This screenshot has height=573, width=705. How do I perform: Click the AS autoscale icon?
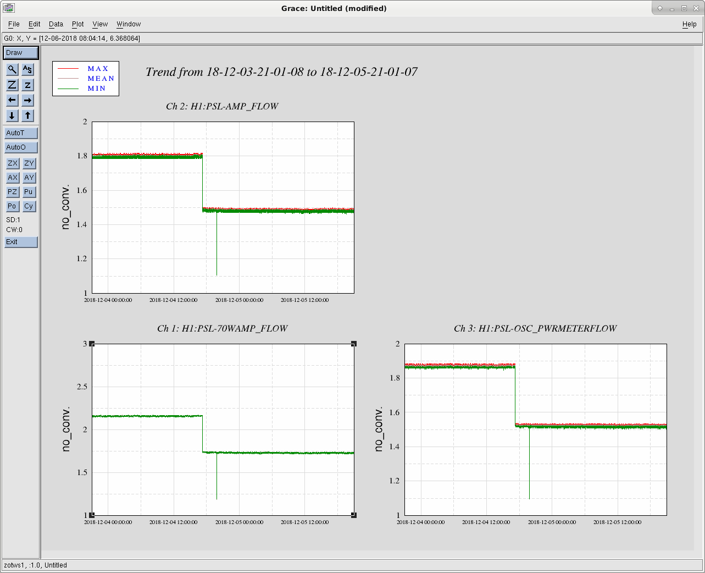click(x=27, y=69)
